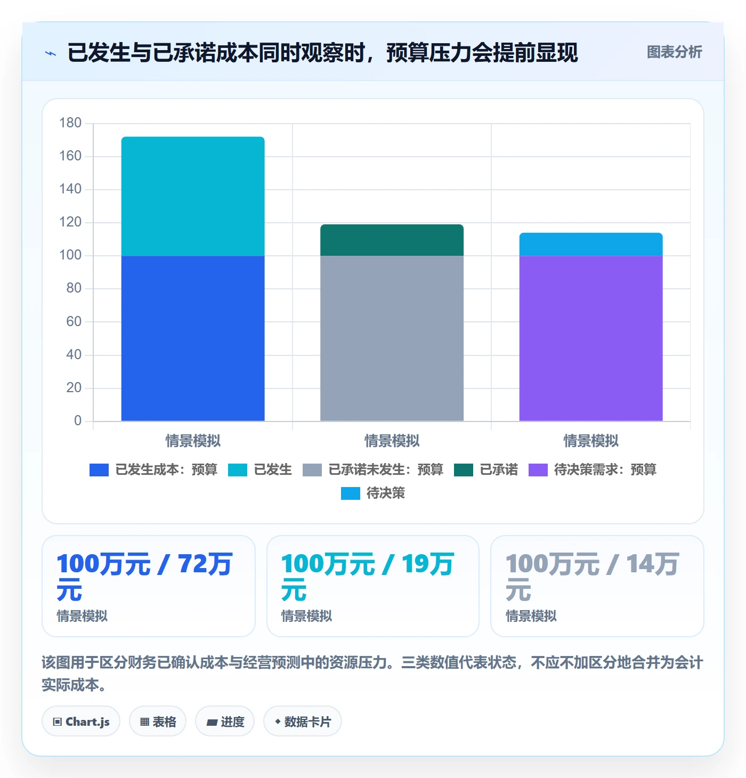746x778 pixels.
Task: Click the lightning icon beside the chart title
Action: [x=51, y=53]
